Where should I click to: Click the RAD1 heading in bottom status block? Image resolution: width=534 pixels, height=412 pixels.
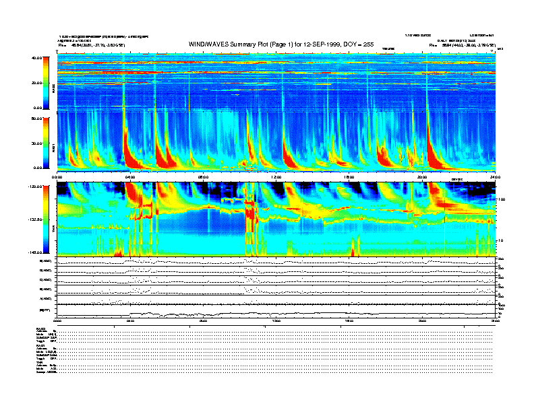pyautogui.click(x=40, y=345)
